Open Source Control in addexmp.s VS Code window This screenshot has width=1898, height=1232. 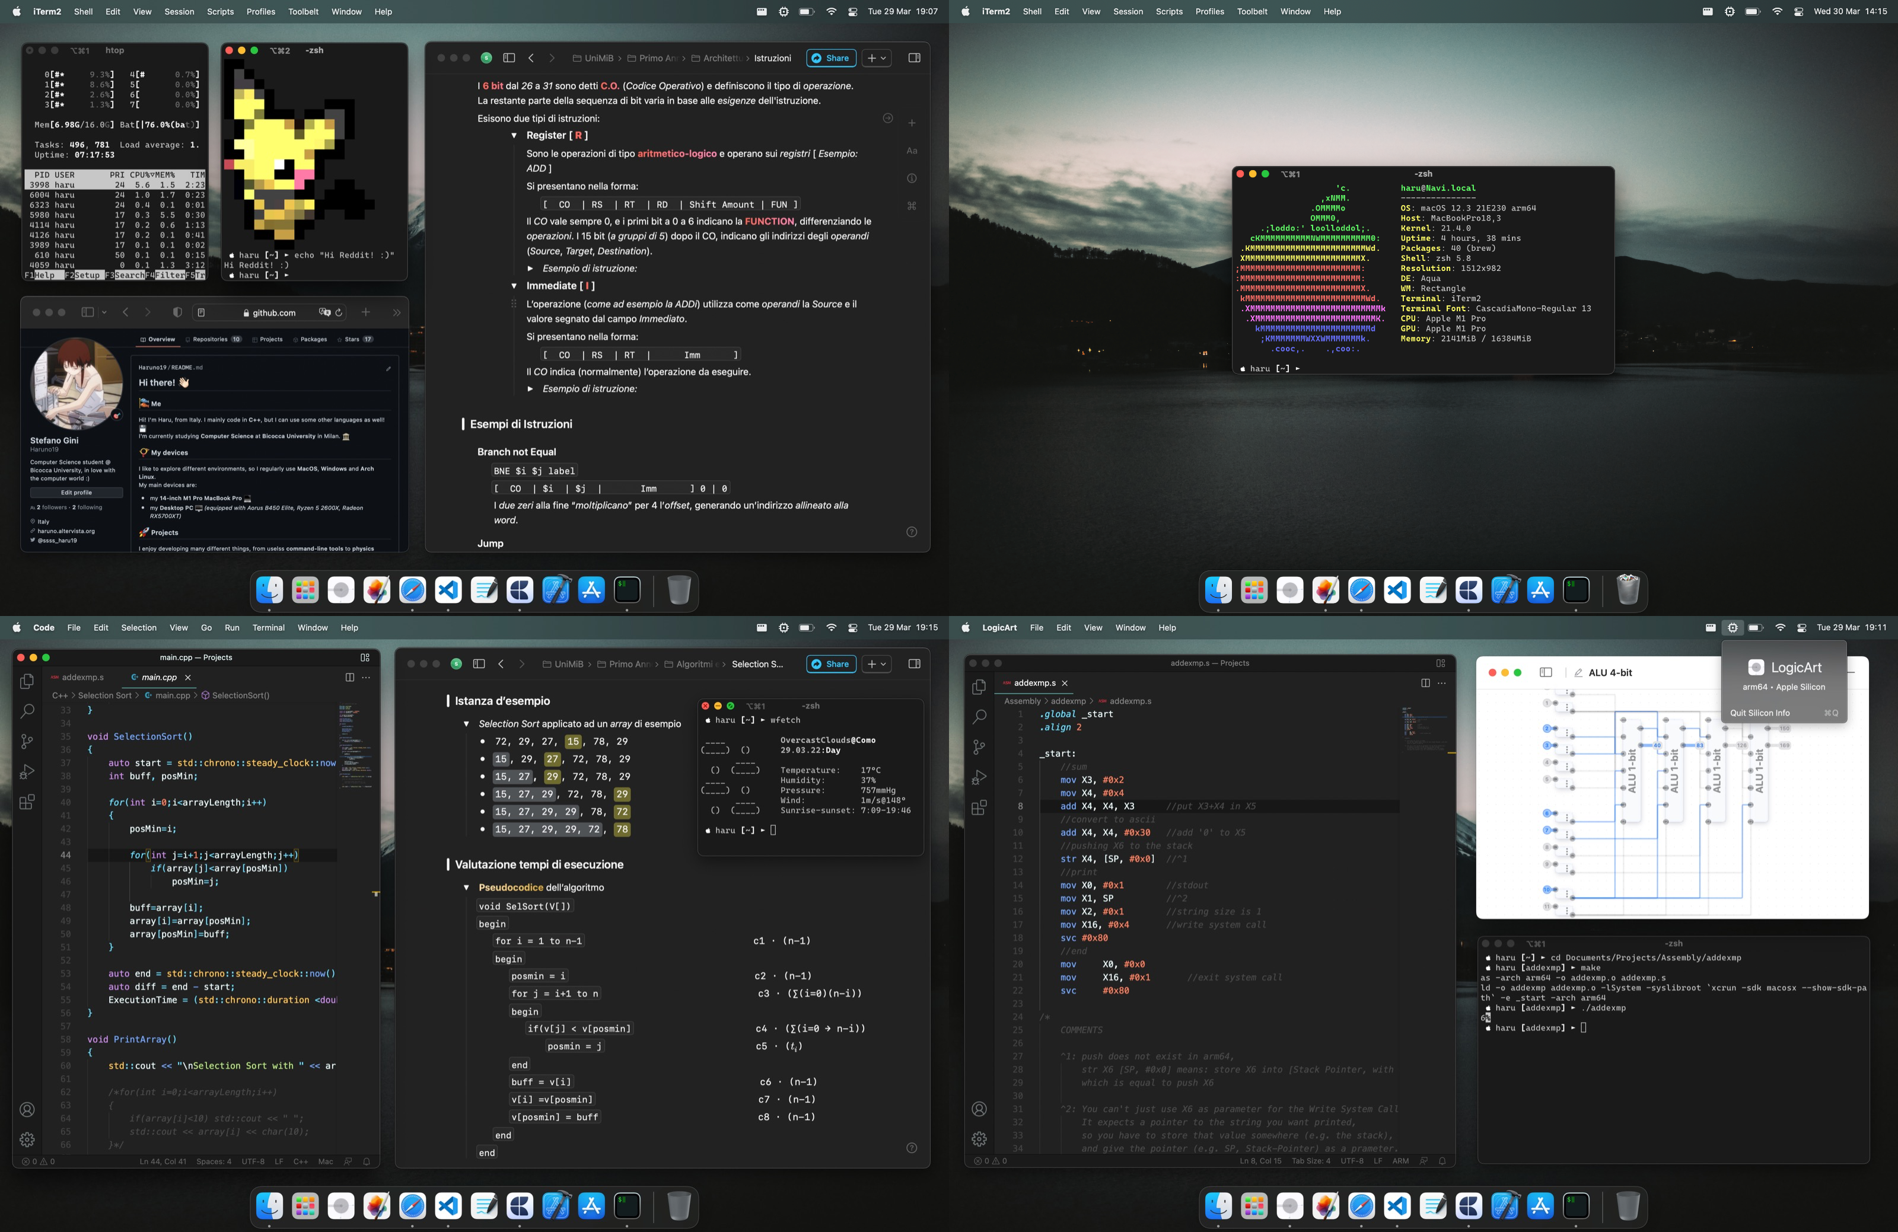(x=979, y=748)
